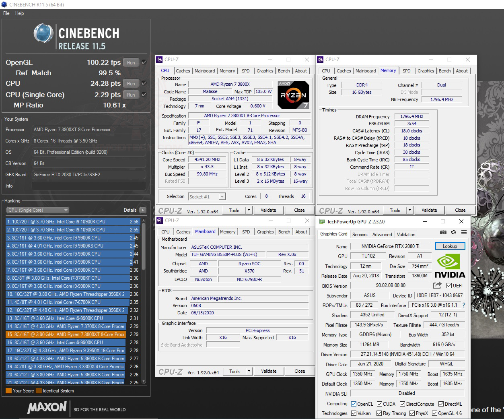Screen dimensions: 504x419
Task: Select ranking row 17 Ryzen 9 3950X
Action: [72, 351]
